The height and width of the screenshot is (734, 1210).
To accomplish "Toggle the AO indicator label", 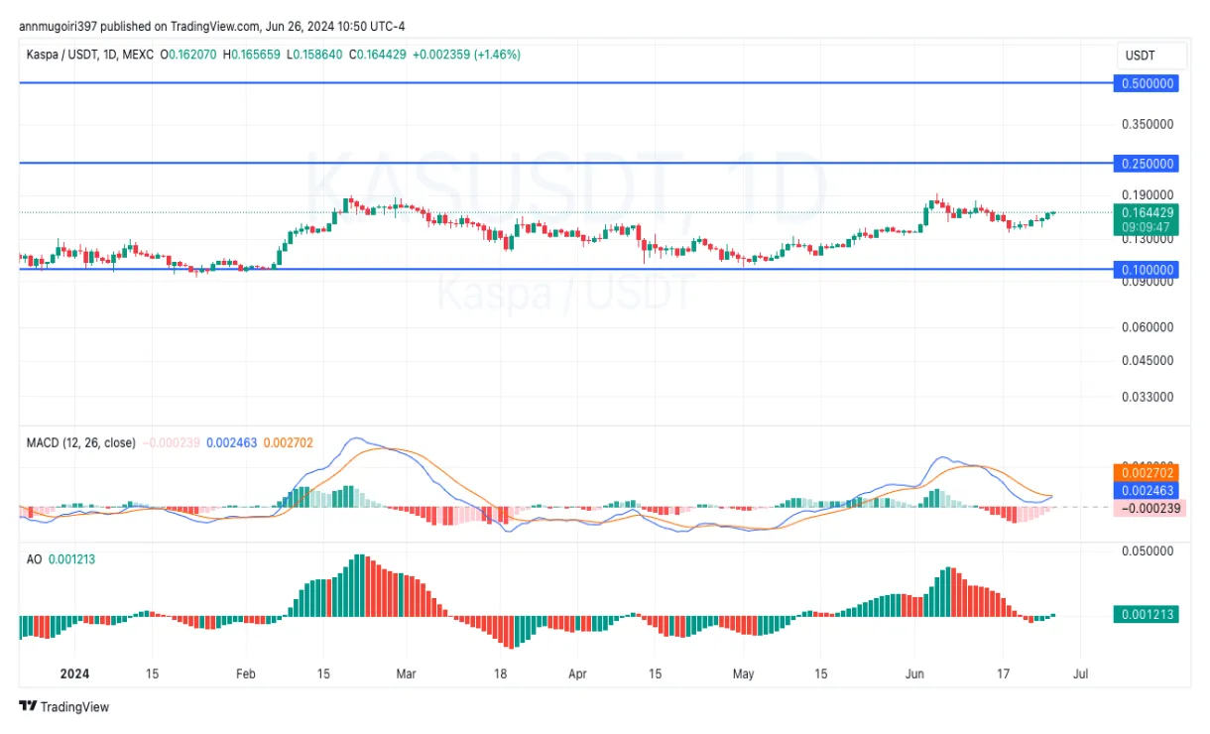I will tap(36, 558).
